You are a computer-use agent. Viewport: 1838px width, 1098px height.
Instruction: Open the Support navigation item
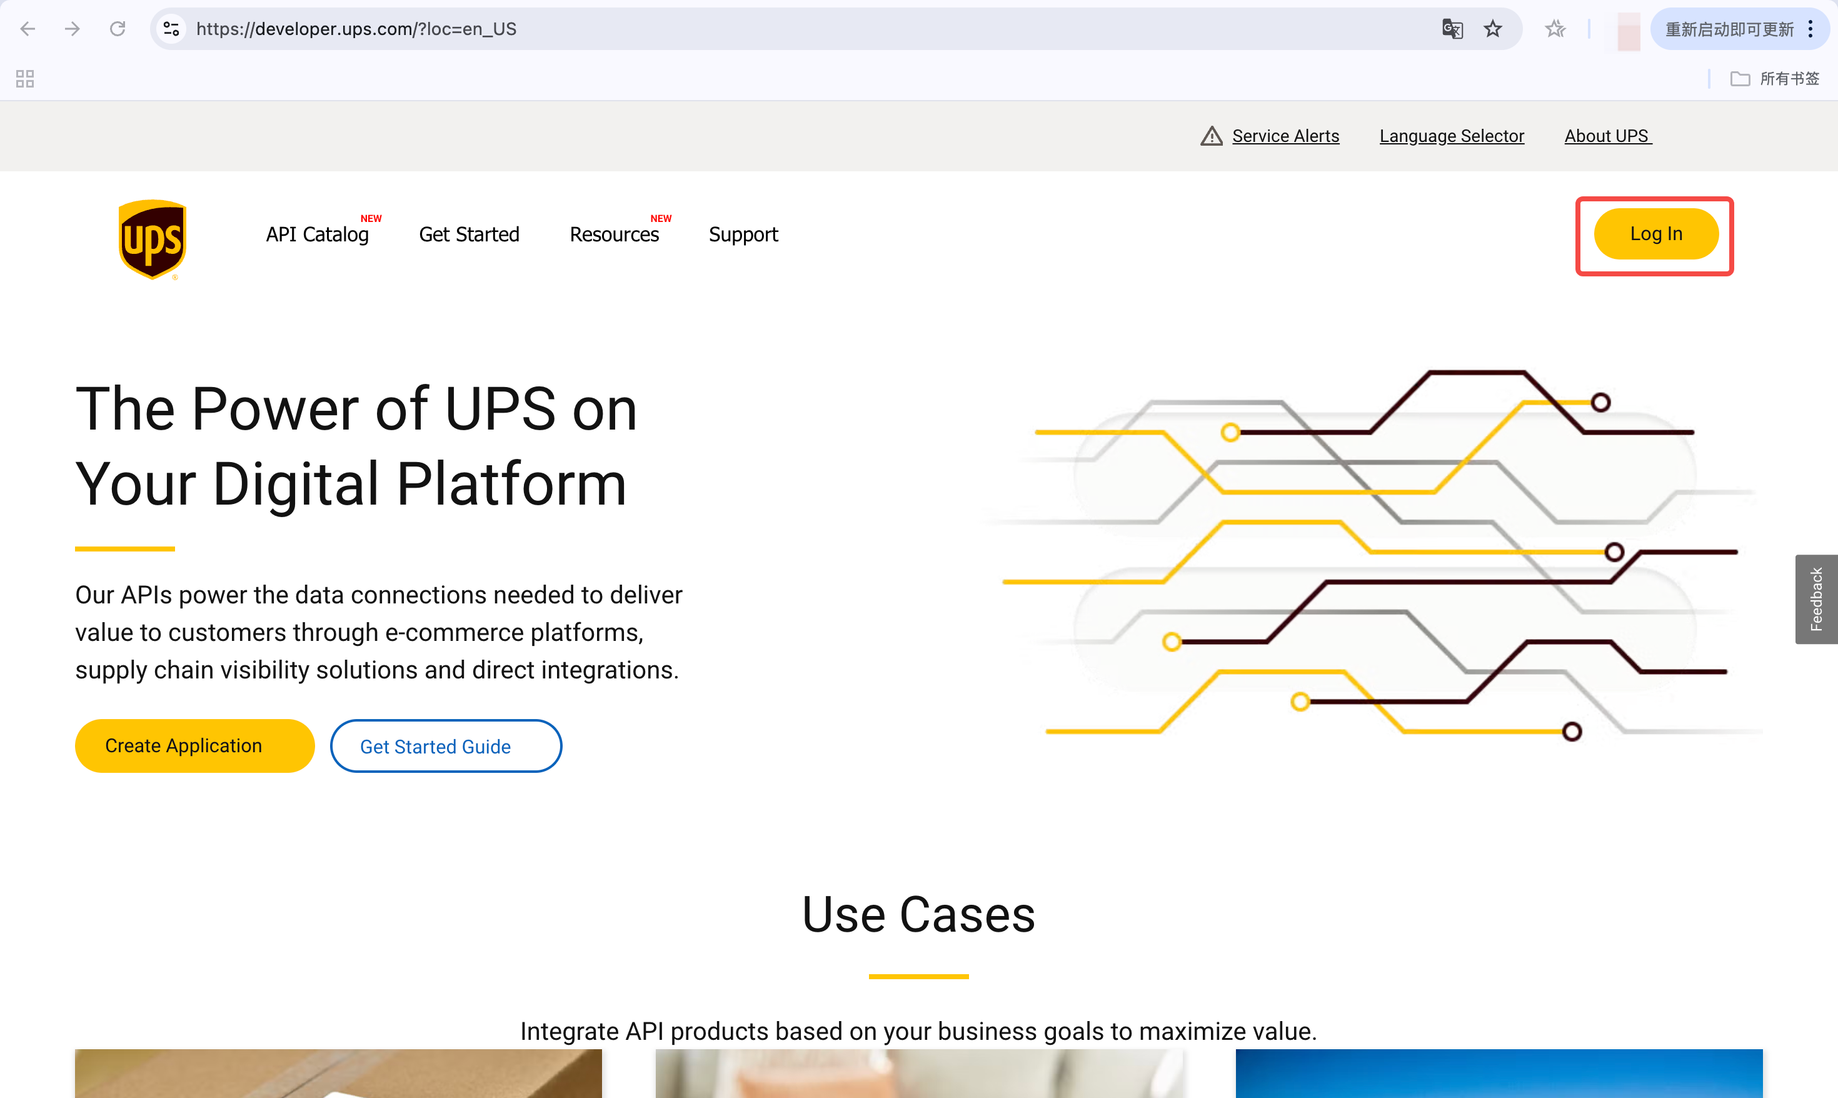743,234
